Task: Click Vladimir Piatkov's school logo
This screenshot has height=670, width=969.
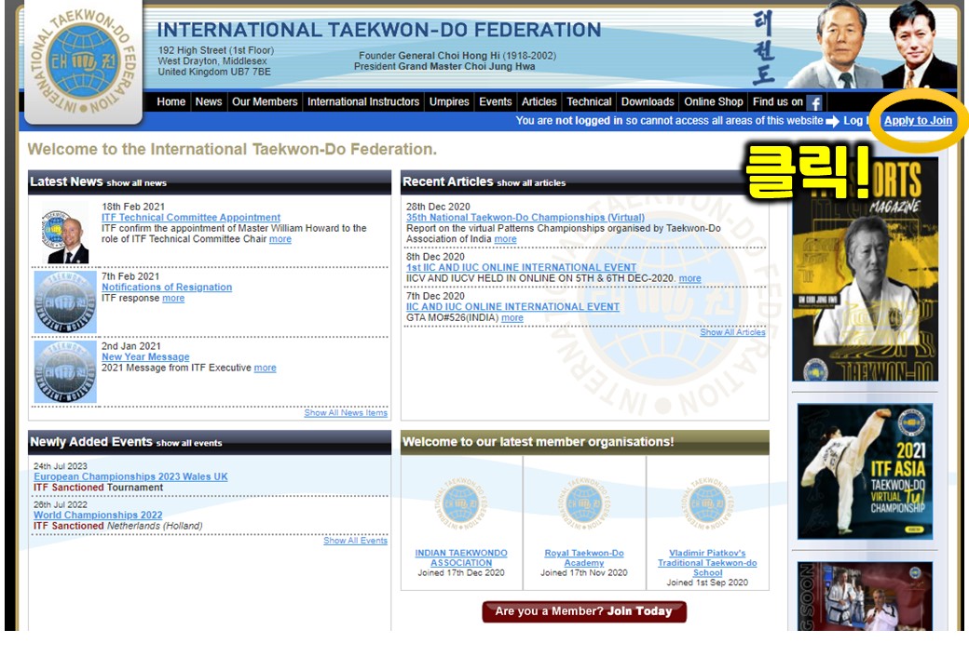Action: (x=707, y=503)
